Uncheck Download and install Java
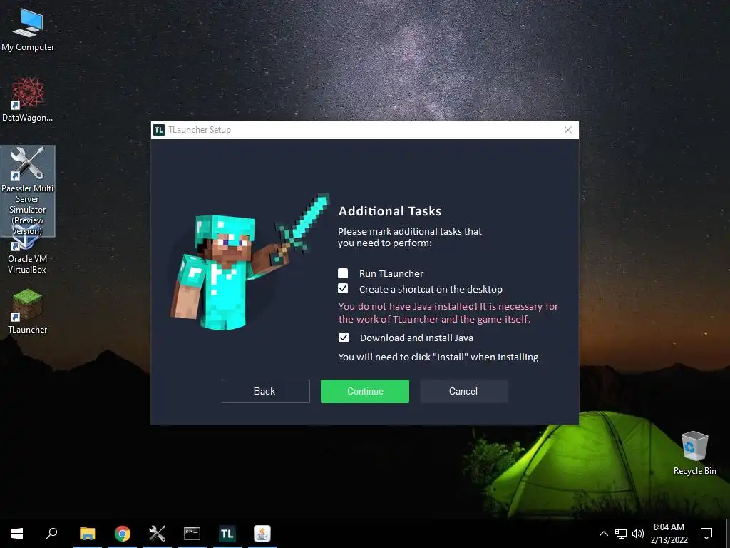The height and width of the screenshot is (548, 730). pyautogui.click(x=344, y=338)
